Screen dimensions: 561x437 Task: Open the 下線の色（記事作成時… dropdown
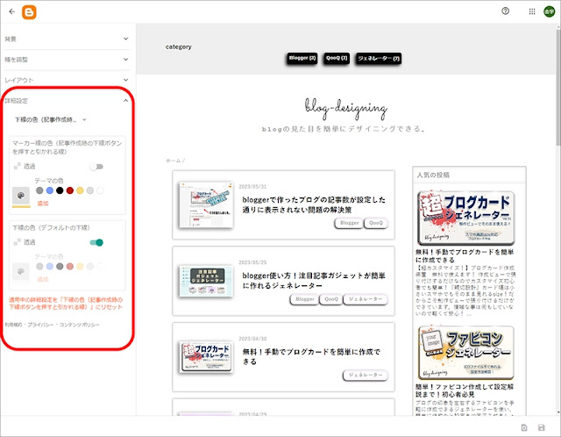point(51,119)
